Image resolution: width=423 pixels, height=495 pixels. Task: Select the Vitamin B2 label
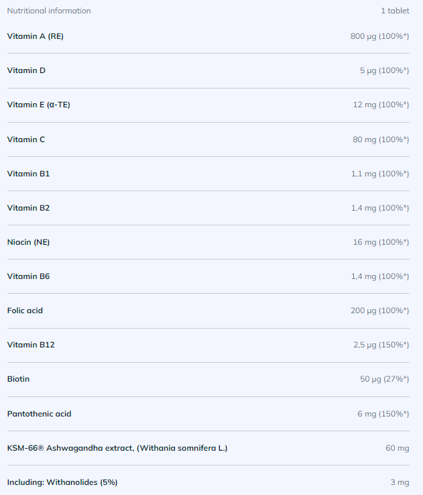(x=28, y=208)
